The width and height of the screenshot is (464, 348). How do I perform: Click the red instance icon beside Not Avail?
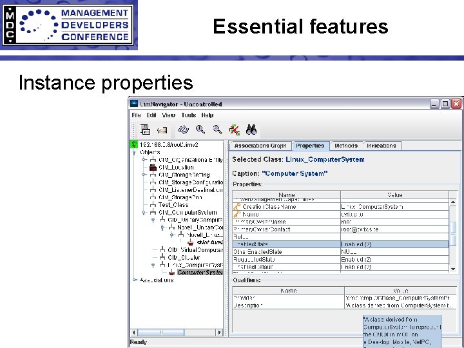click(x=191, y=242)
